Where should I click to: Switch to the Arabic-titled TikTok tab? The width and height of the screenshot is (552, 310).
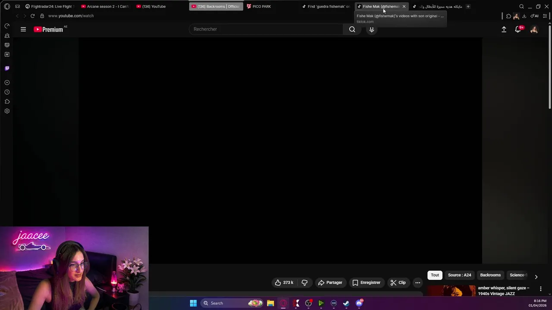(437, 6)
